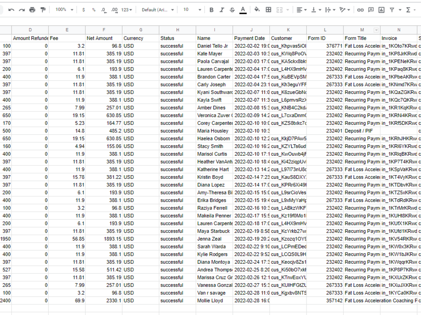Insert comment icon in toolbar

[371, 10]
